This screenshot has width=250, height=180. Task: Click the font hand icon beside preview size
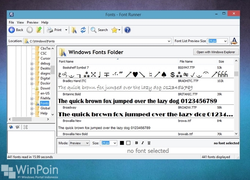pyautogui.click(x=234, y=41)
